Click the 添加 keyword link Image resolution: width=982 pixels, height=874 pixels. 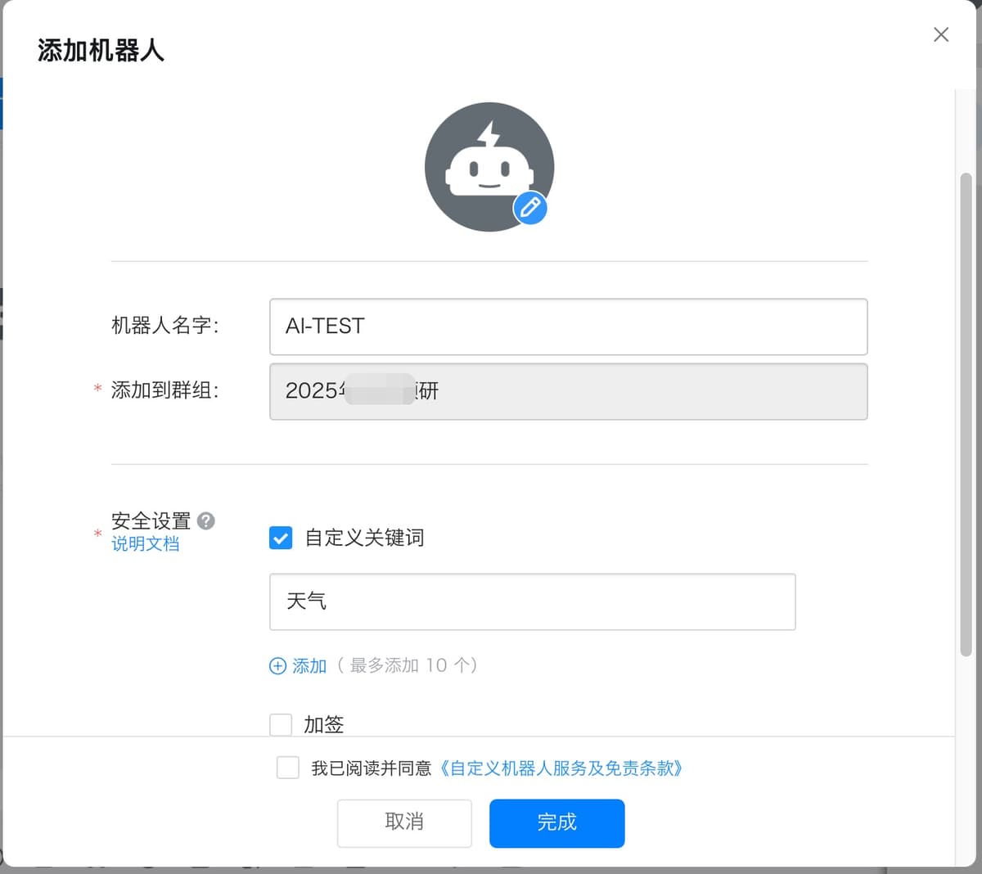coord(309,666)
